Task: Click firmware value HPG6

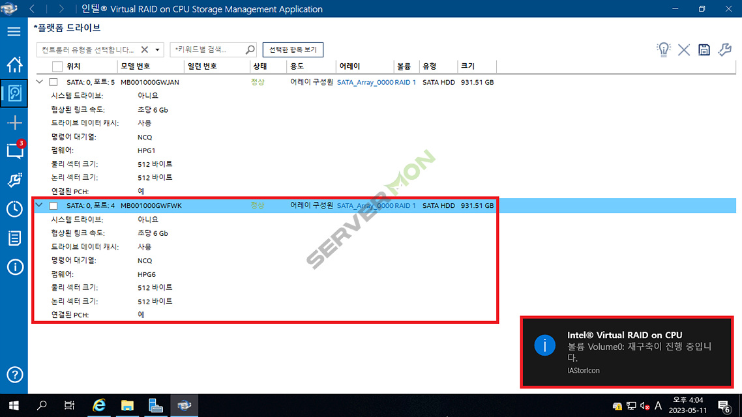Action: pyautogui.click(x=146, y=274)
